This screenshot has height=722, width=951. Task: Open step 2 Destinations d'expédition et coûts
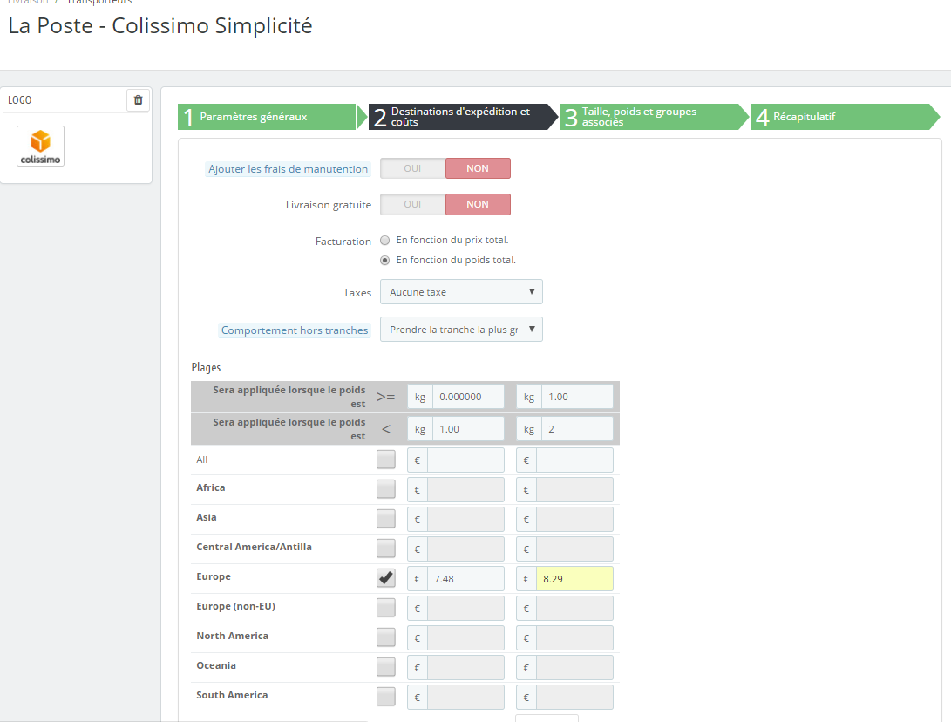click(x=462, y=117)
